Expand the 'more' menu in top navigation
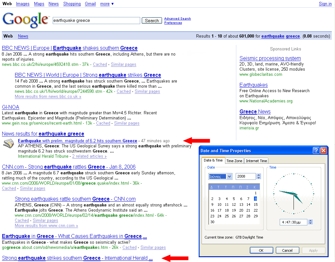The width and height of the screenshot is (335, 262). pos(107,4)
